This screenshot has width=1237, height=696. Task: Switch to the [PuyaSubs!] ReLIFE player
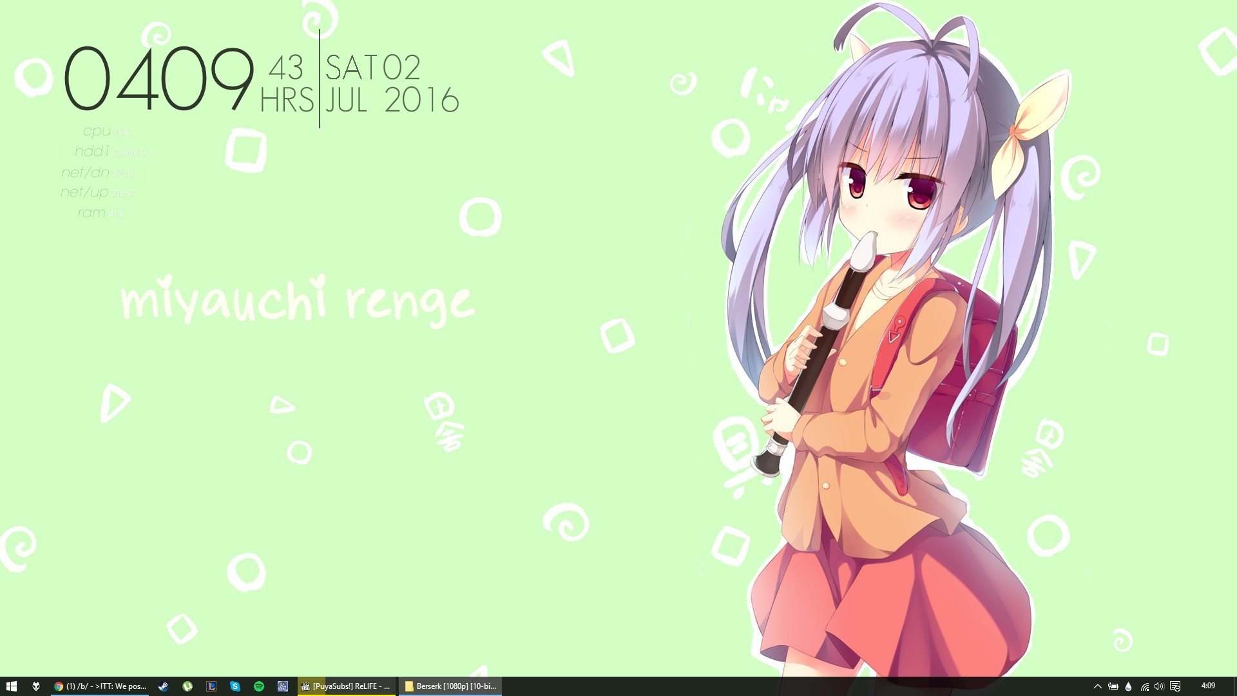tap(347, 686)
